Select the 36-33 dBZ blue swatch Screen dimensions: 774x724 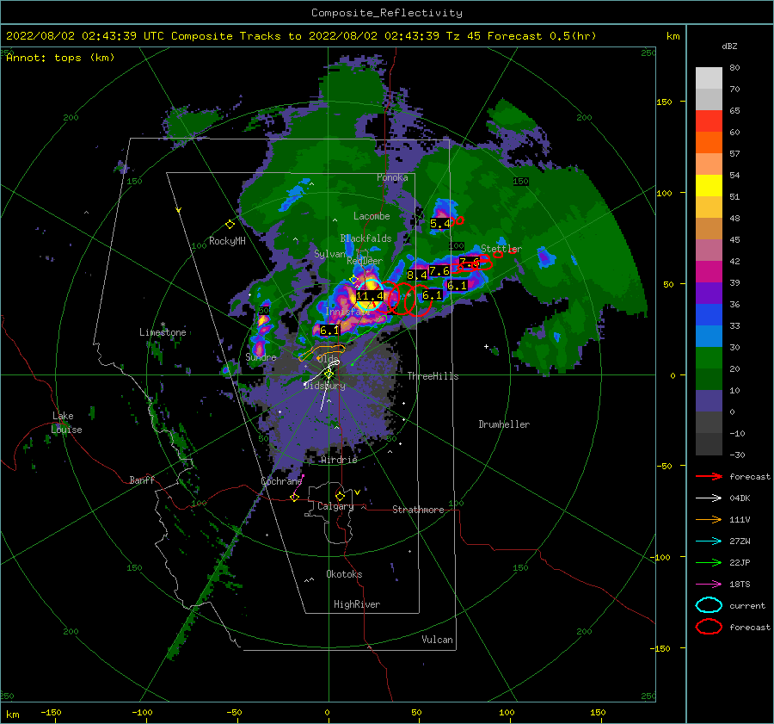pyautogui.click(x=709, y=315)
